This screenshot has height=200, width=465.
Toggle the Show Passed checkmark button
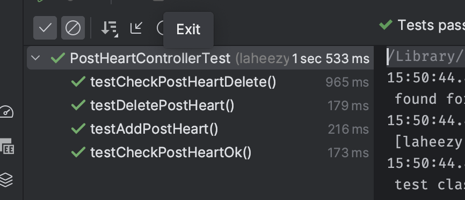click(45, 28)
